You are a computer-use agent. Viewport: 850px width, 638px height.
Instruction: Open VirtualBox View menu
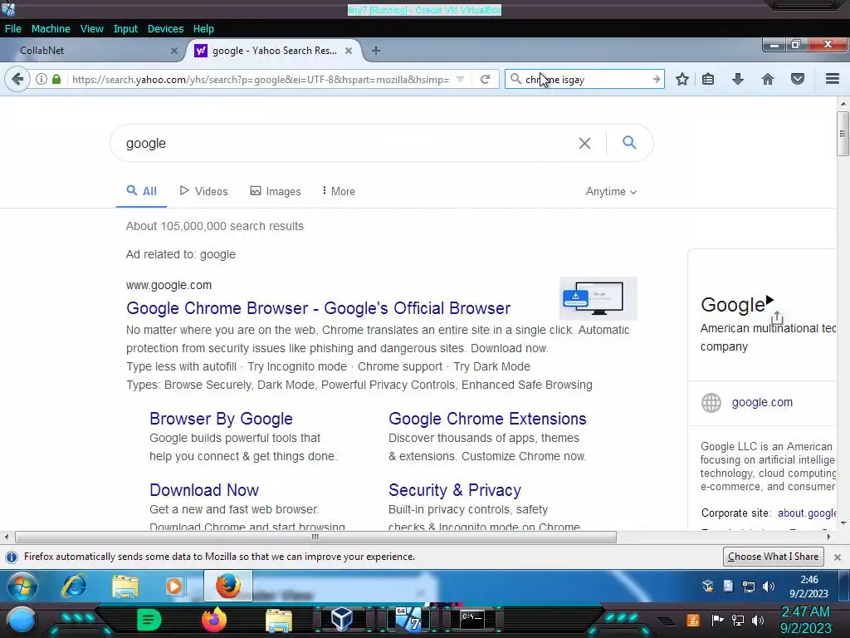(x=91, y=29)
